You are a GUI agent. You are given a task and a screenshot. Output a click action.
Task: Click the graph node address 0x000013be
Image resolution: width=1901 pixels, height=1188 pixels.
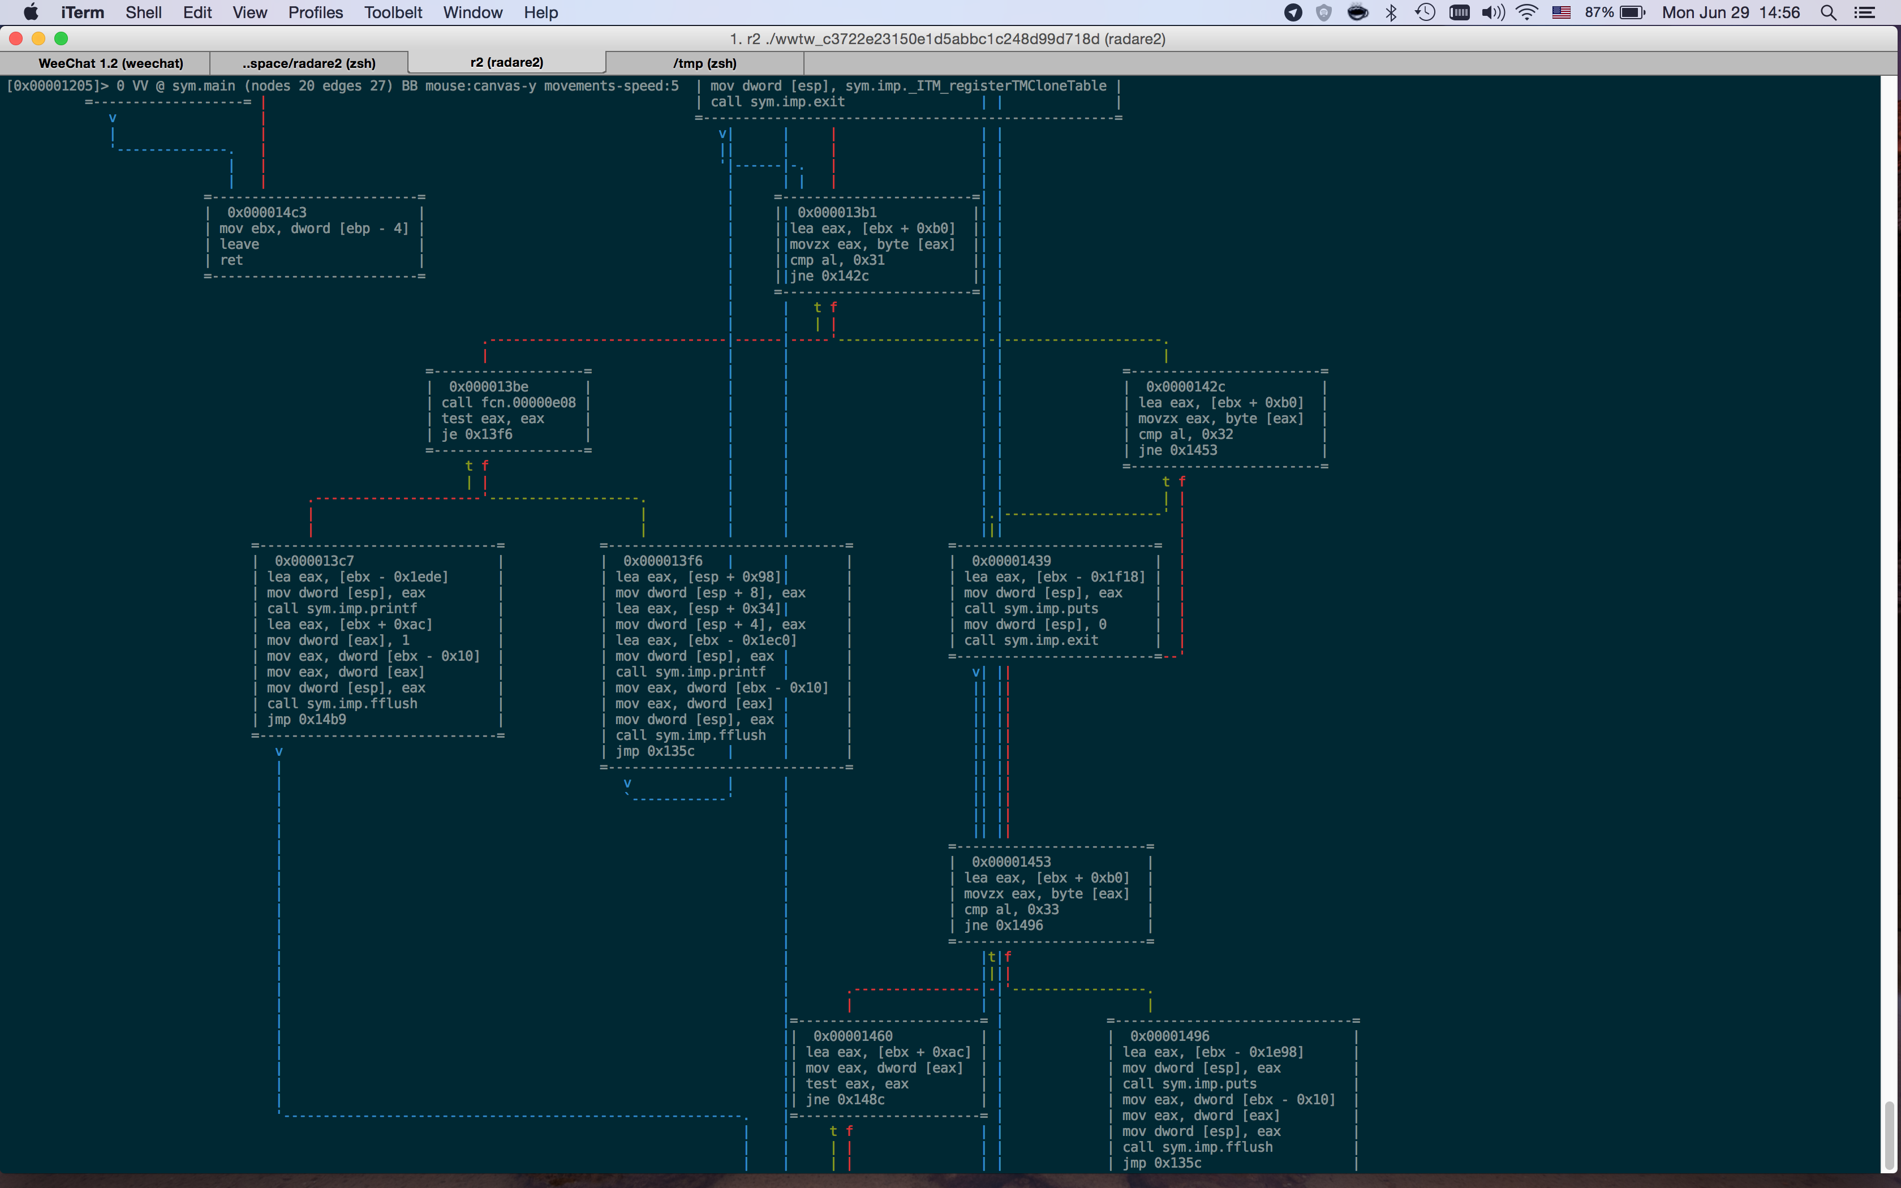click(x=489, y=386)
